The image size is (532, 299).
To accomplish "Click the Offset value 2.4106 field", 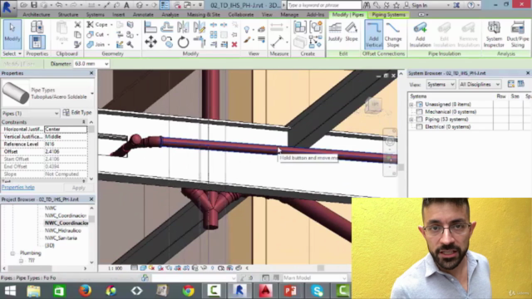I will (x=66, y=151).
